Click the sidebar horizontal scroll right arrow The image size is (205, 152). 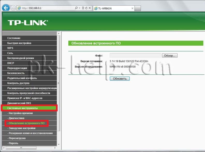pyautogui.click(x=55, y=148)
